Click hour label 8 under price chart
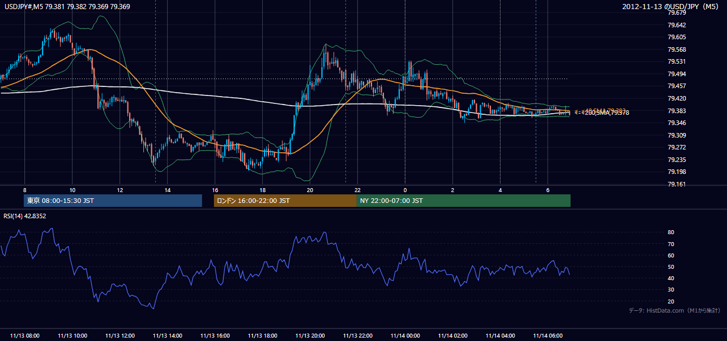 [x=24, y=190]
